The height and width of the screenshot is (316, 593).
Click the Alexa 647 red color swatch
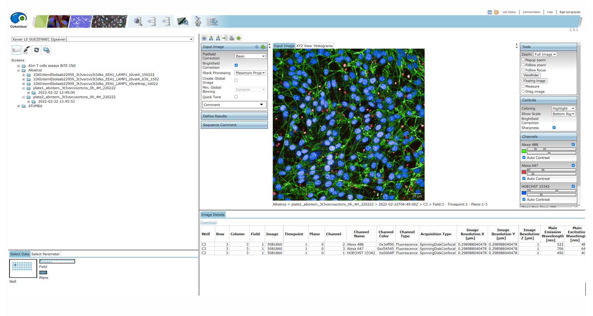tap(524, 172)
